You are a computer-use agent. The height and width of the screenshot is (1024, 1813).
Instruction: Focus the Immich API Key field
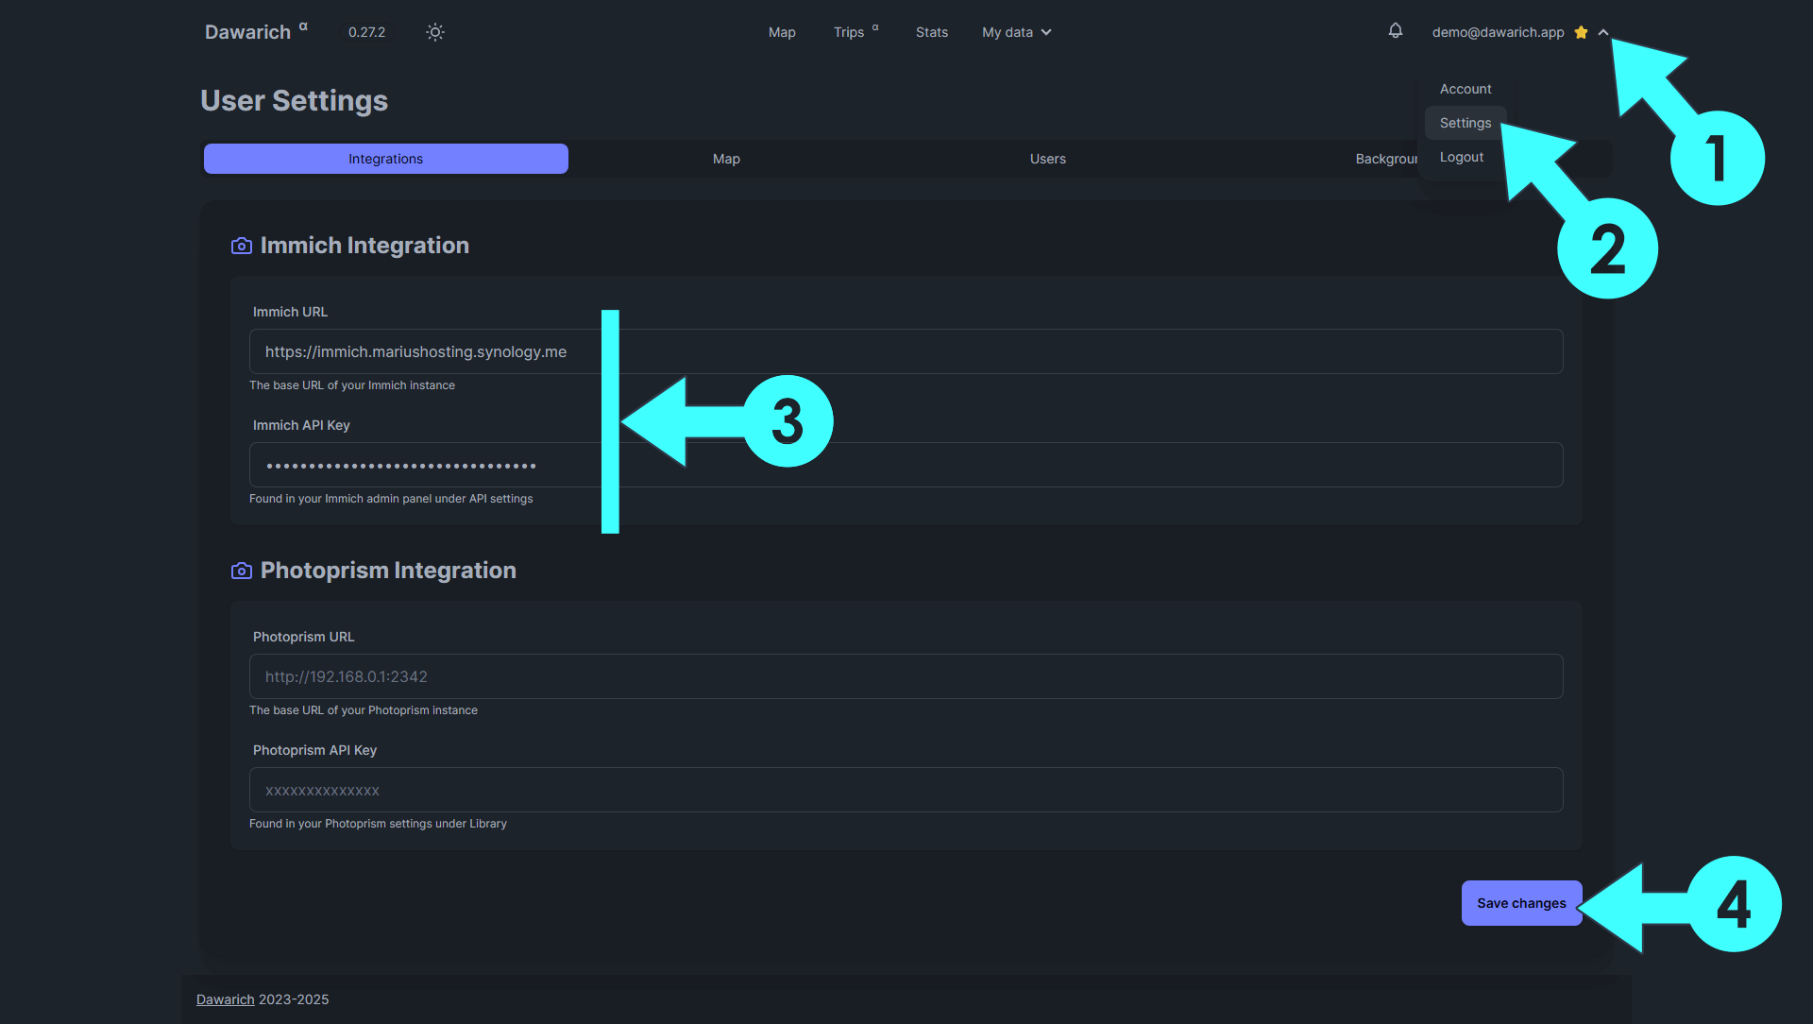(906, 465)
